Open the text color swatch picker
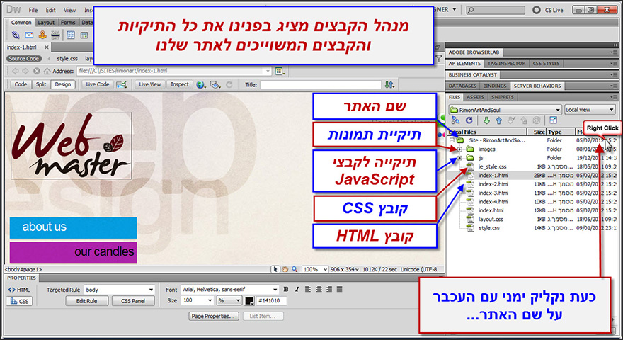The width and height of the screenshot is (623, 340). click(249, 300)
